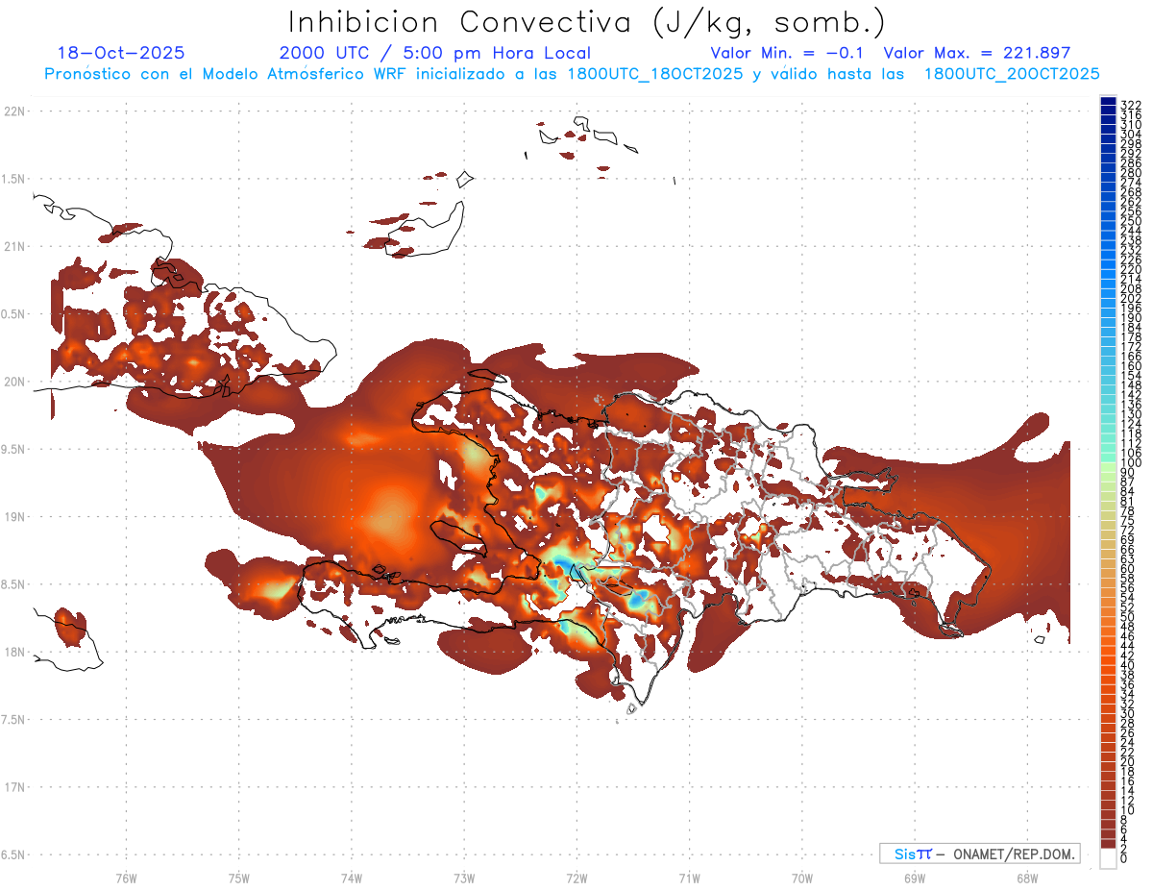Click the 68W longitude label

coord(1027,878)
